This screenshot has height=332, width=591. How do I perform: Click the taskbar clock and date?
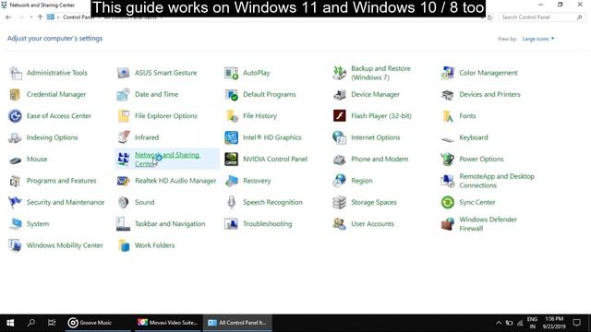[x=554, y=323]
